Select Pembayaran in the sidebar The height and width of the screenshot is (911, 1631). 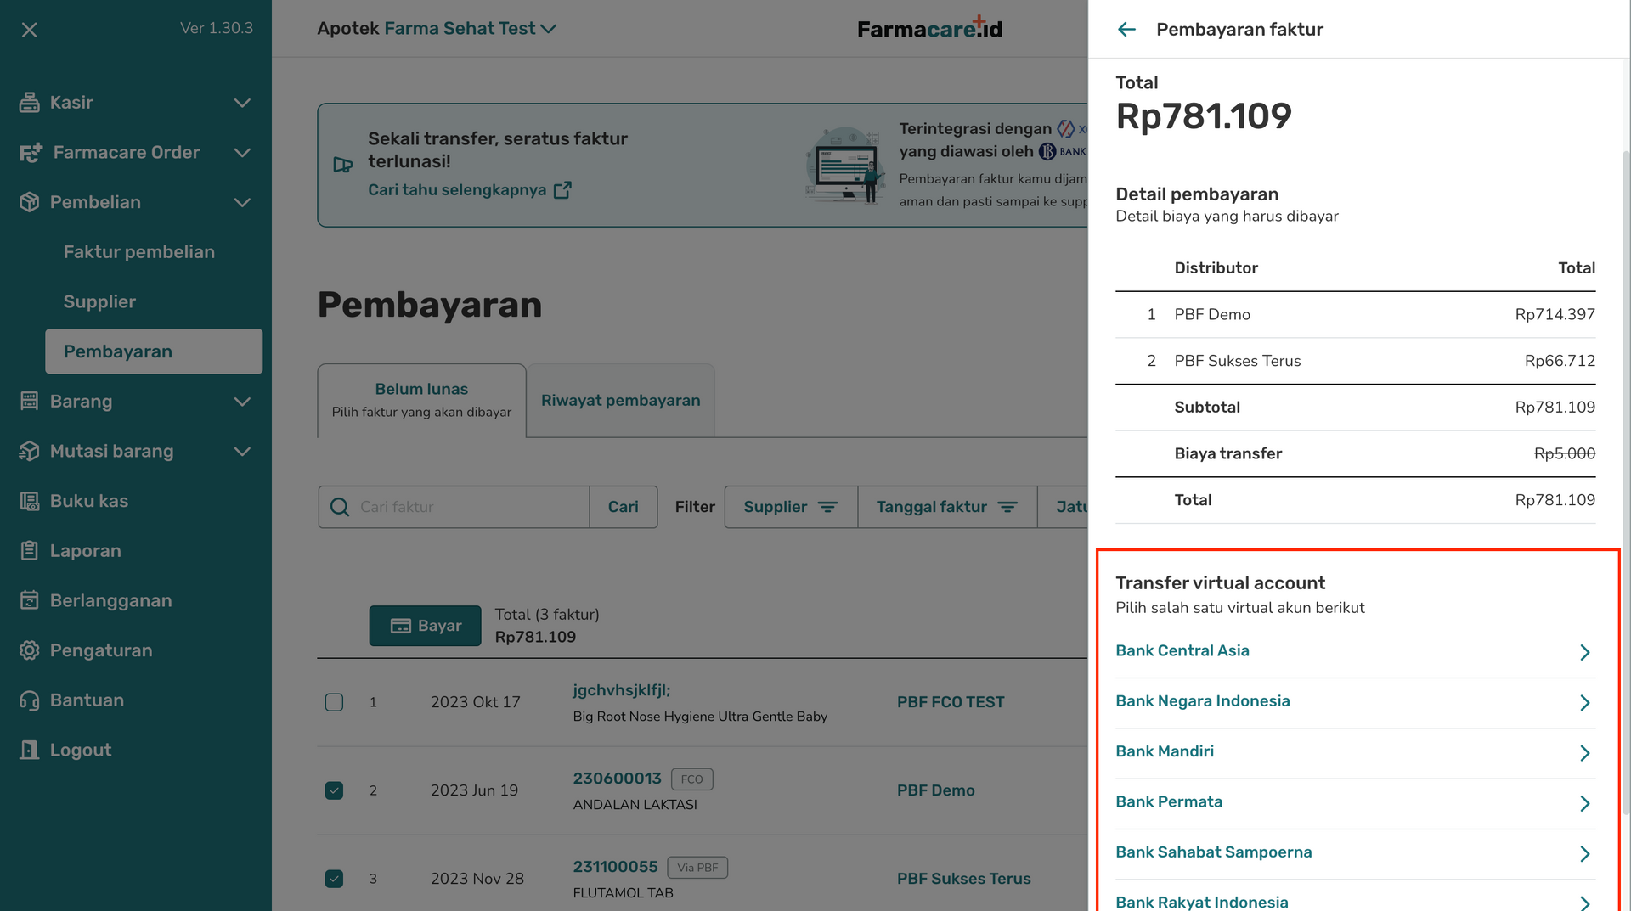click(x=154, y=351)
